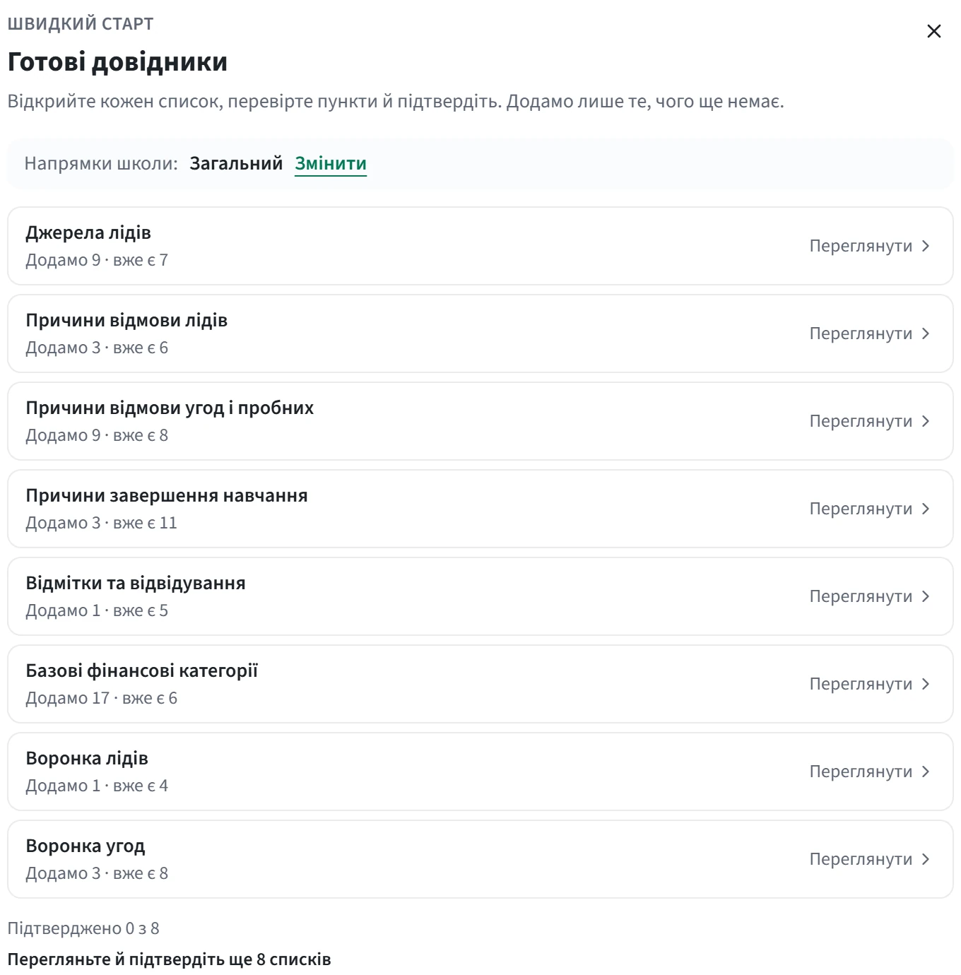Click the chevron in Причини відмови угод і пробних row
The height and width of the screenshot is (975, 961).
point(926,421)
